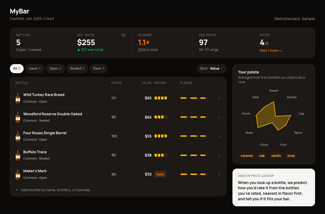Toggle the estimated value visibility eye icon
Viewport: 325px width, 214px height.
[123, 35]
